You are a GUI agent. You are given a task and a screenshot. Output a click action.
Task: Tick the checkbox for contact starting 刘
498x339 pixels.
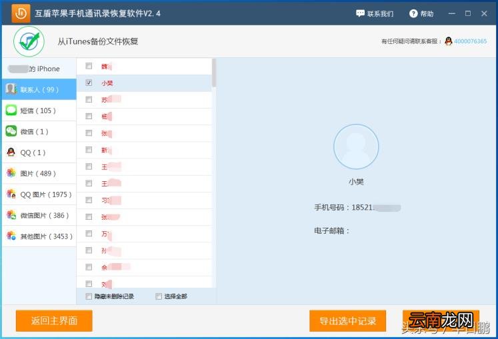coord(89,284)
